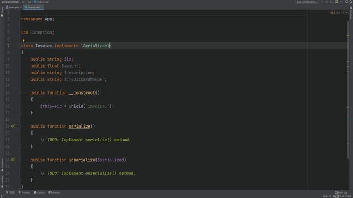Go to next highlighted error arrow
This screenshot has width=353, height=198.
347,13
